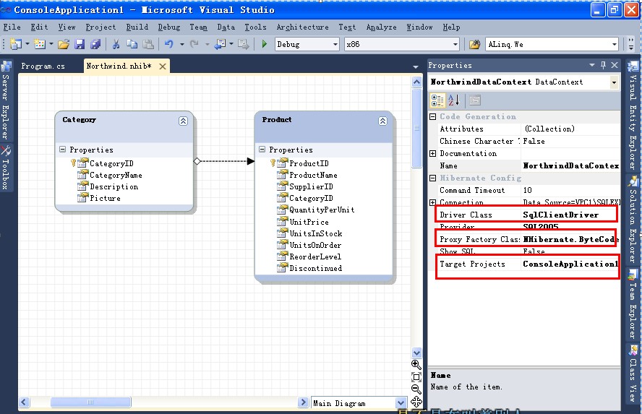
Task: Sort properties alphabetically
Action: (x=453, y=100)
